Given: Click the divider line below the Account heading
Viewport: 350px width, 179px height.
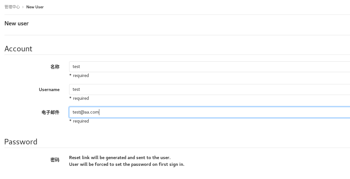Looking at the screenshot, I should click(x=177, y=55).
